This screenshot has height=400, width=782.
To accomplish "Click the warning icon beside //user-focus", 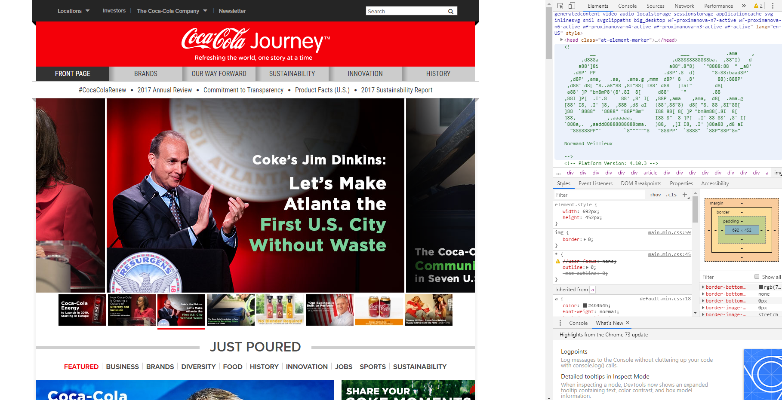I will pyautogui.click(x=558, y=261).
